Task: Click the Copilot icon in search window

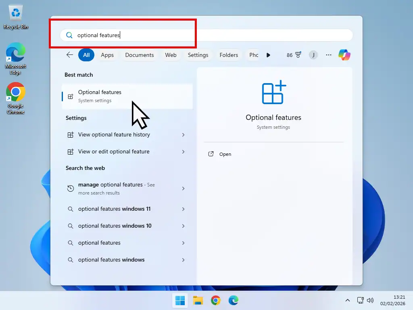Action: tap(344, 55)
